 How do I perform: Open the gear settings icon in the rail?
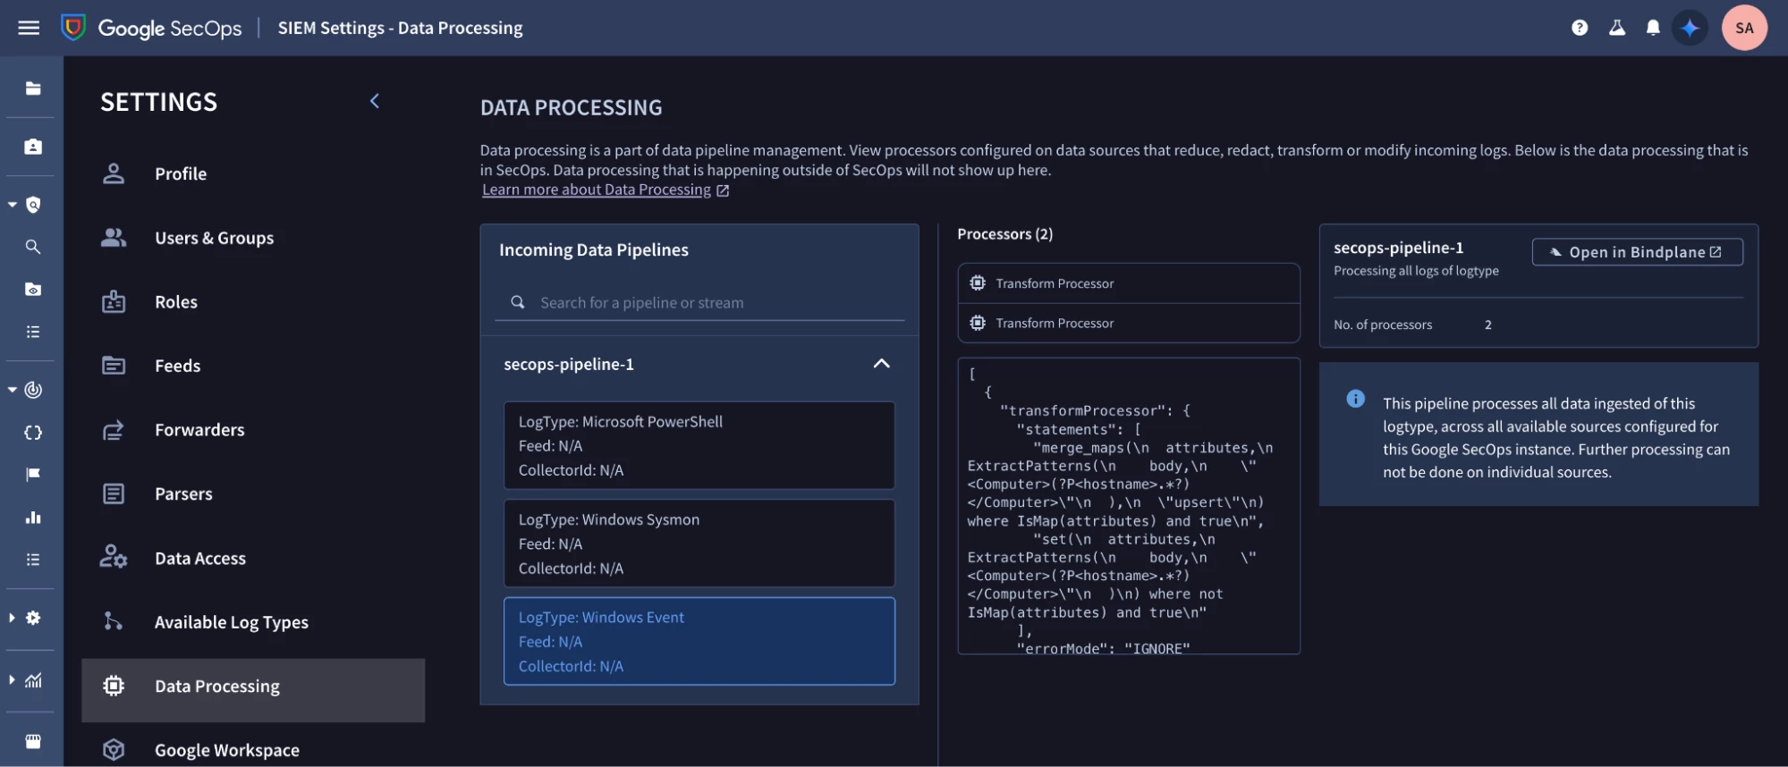[33, 618]
